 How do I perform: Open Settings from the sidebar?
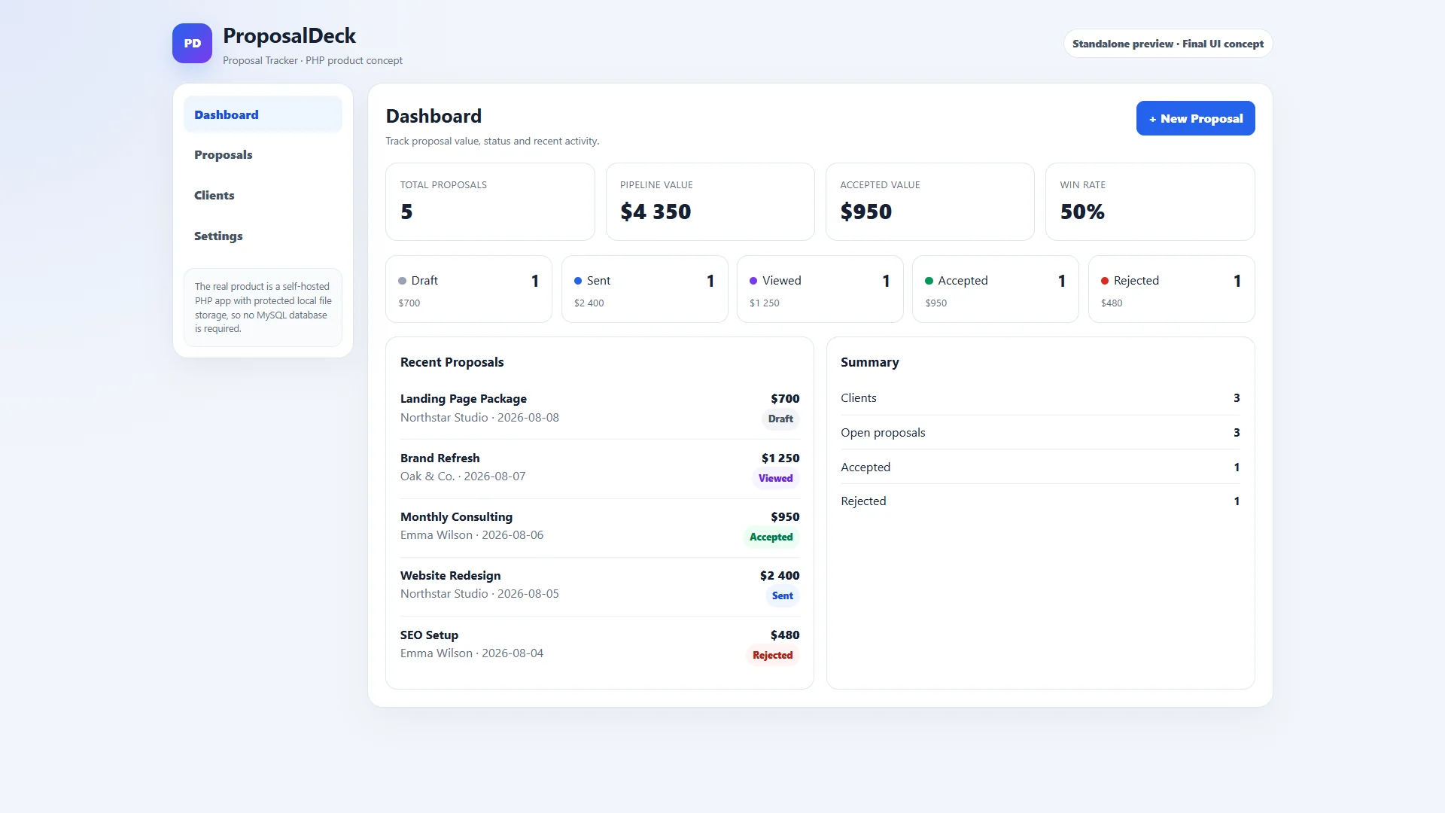(x=263, y=236)
